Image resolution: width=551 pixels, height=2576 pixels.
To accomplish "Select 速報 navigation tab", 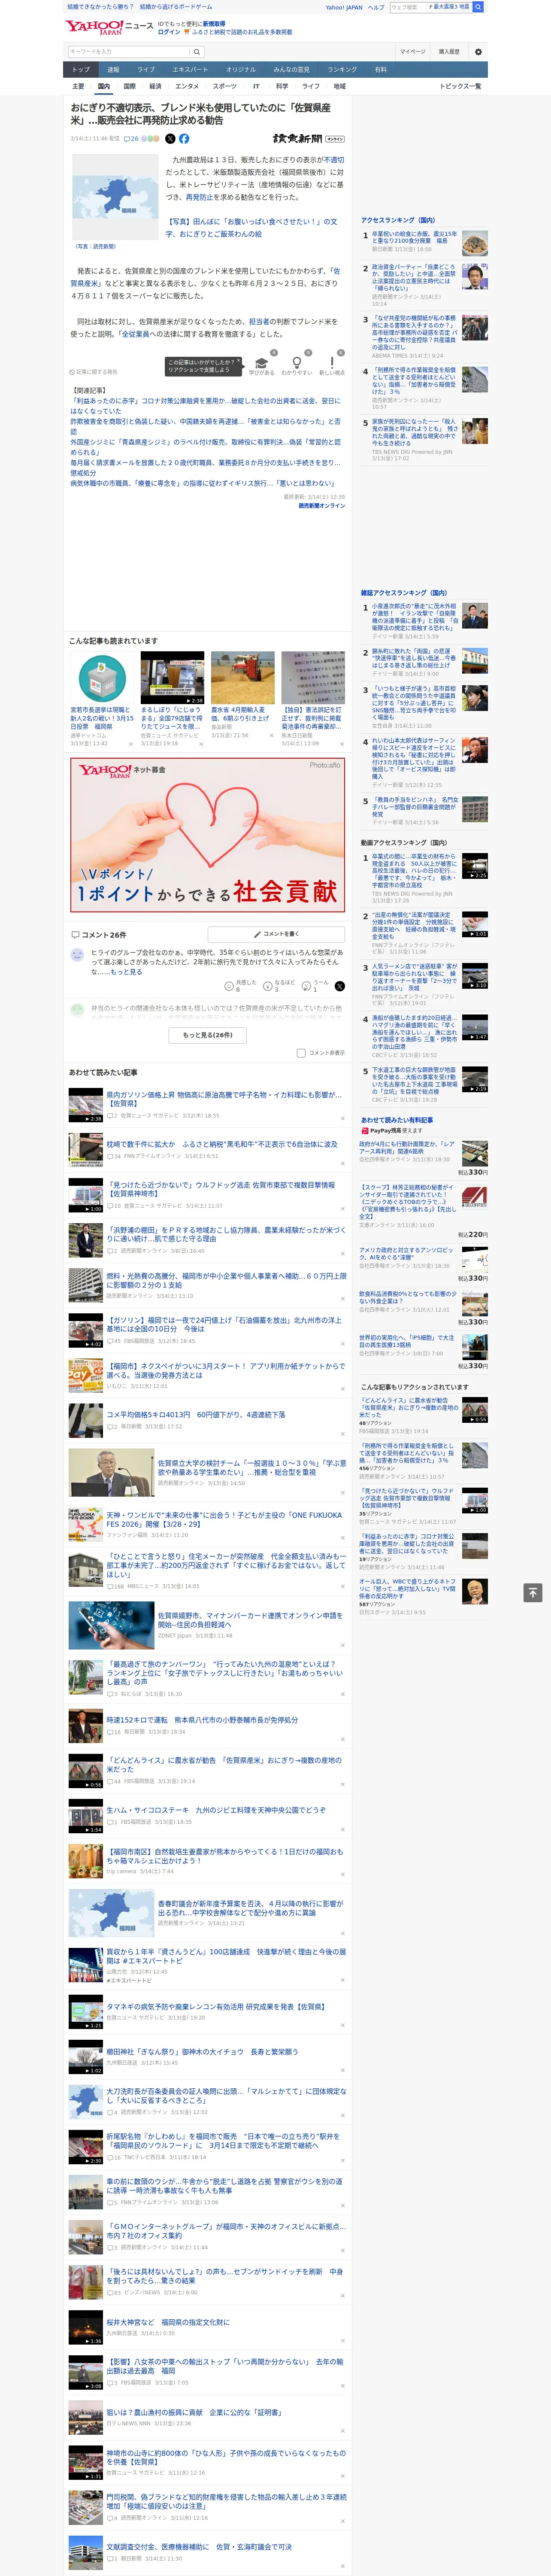I will point(113,70).
